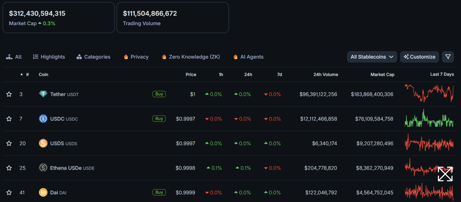Click the Ethena USDe coin icon
Viewport: 461px width, 202px height.
coord(43,168)
